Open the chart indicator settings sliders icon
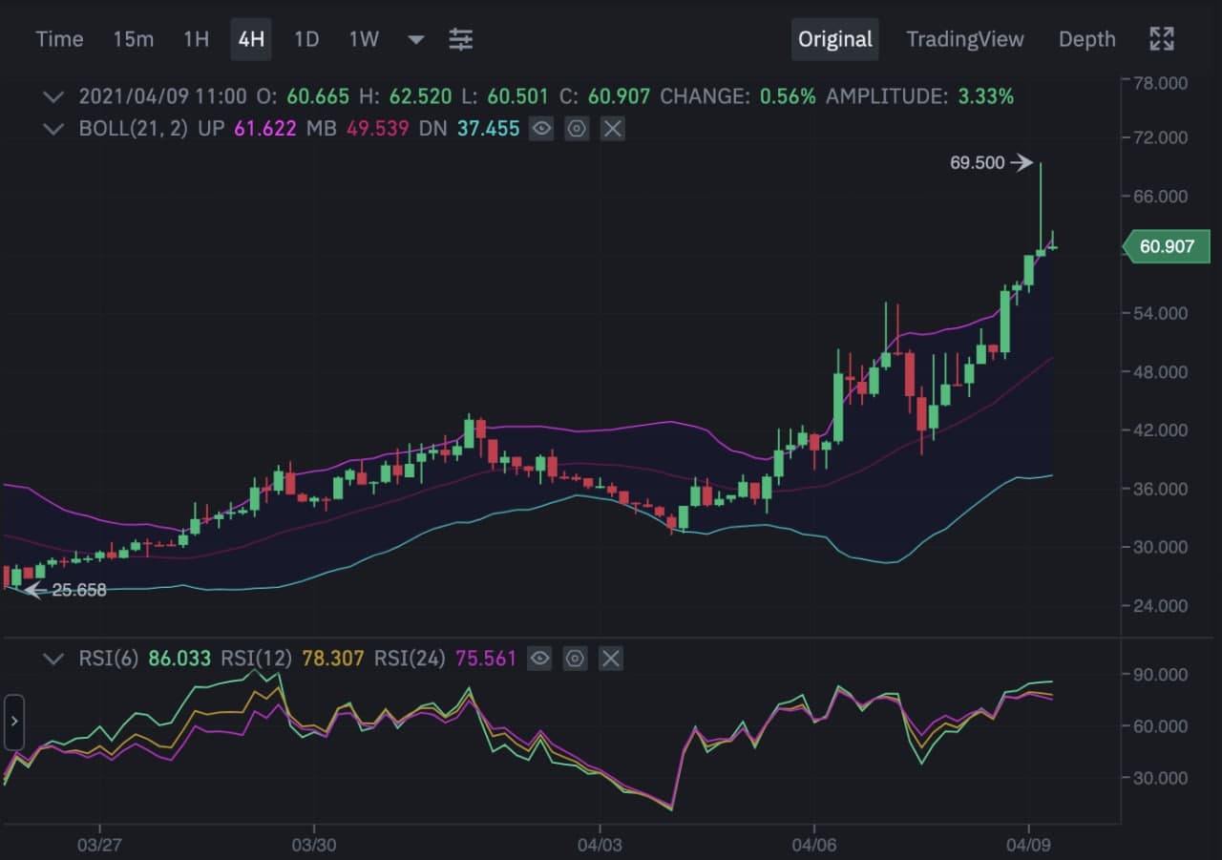Image resolution: width=1222 pixels, height=860 pixels. click(x=461, y=39)
